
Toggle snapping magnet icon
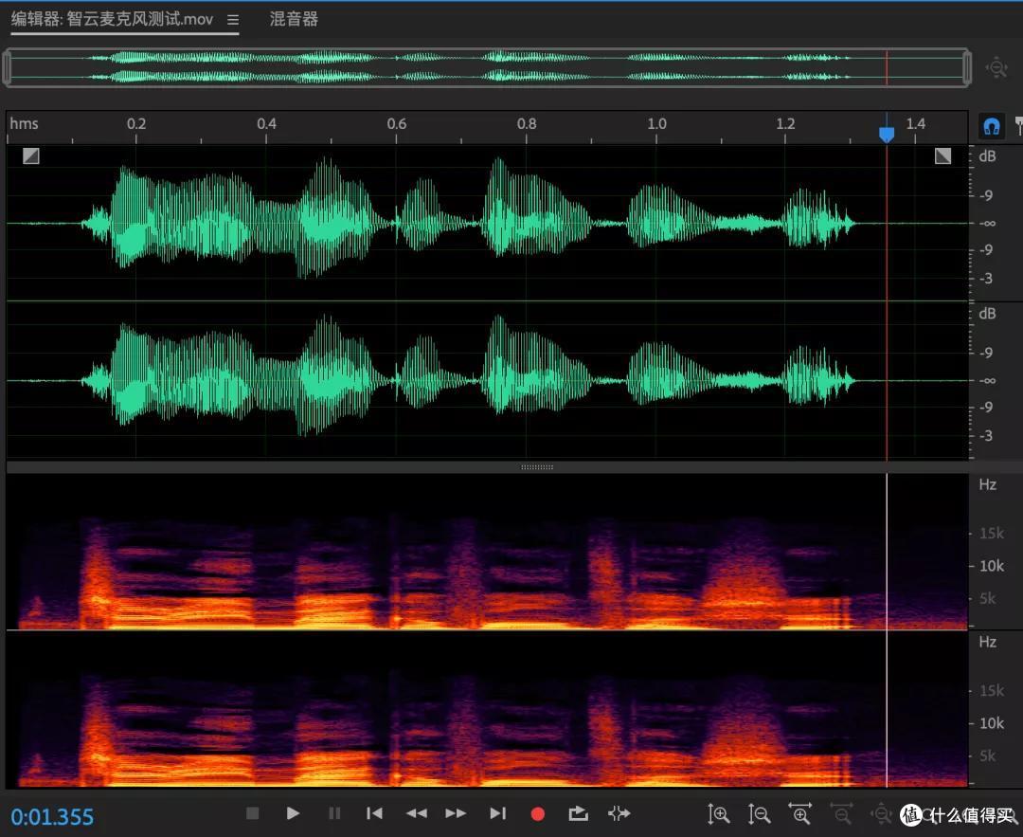pos(991,126)
